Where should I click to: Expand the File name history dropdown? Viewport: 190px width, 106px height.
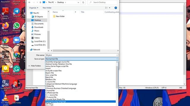(117, 55)
